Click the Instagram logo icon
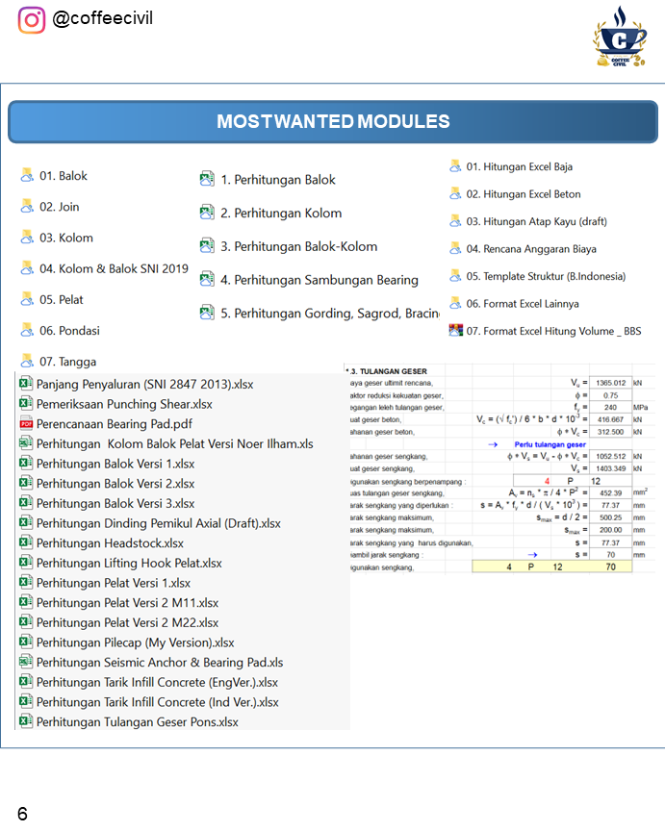The height and width of the screenshot is (831, 665). click(x=32, y=20)
